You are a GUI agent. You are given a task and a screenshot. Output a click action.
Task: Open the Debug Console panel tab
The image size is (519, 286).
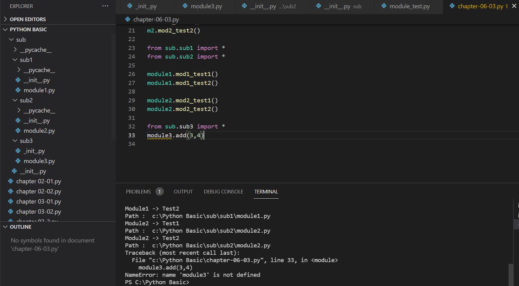[223, 192]
